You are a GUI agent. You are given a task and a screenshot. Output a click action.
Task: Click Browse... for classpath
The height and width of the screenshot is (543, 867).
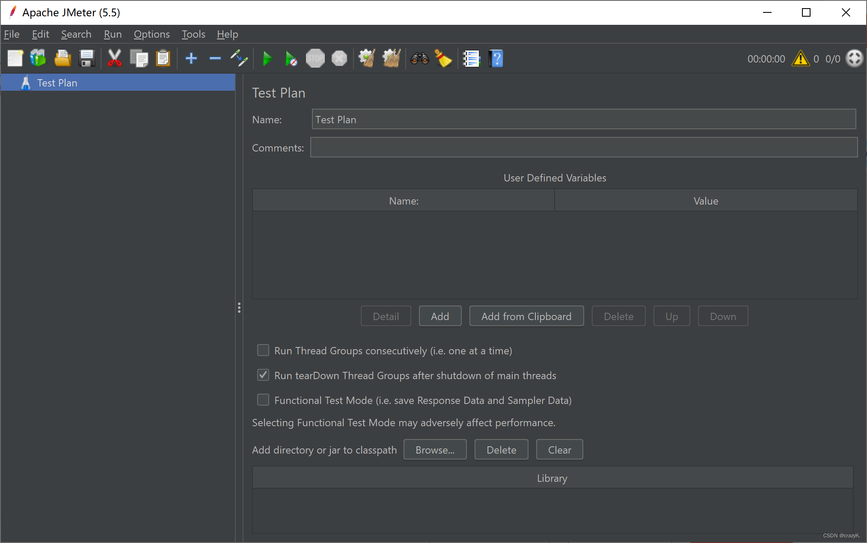[435, 450]
